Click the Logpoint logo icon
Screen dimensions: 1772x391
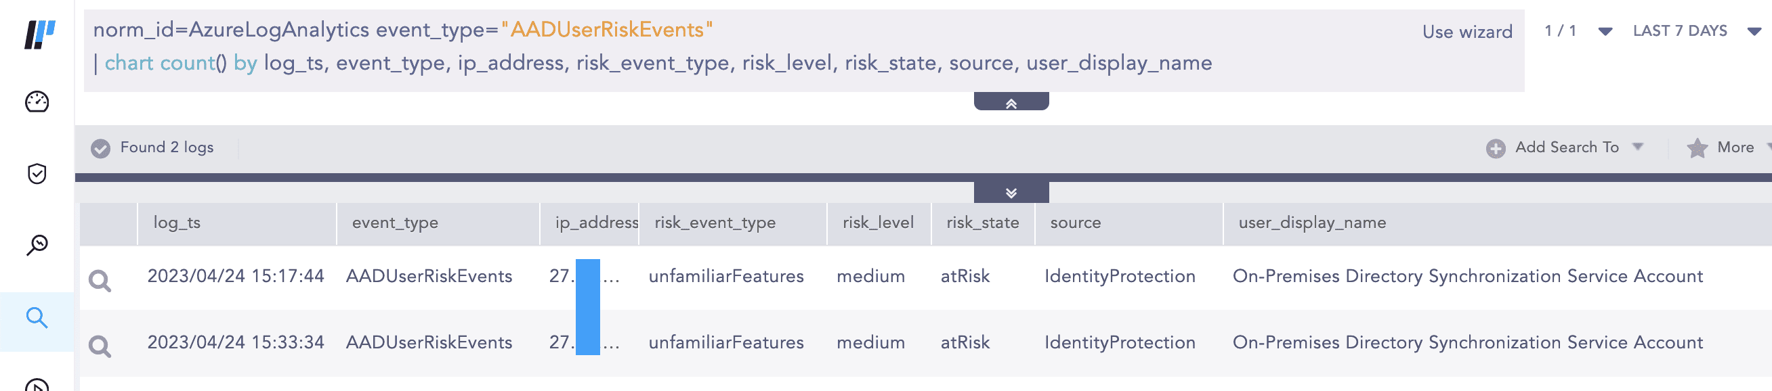[x=39, y=34]
